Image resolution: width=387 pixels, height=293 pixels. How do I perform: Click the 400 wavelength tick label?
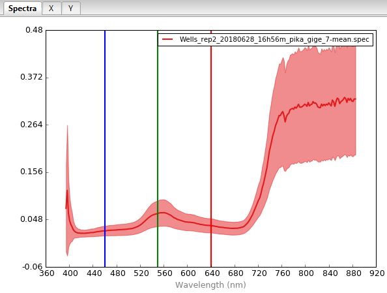pyautogui.click(x=70, y=273)
